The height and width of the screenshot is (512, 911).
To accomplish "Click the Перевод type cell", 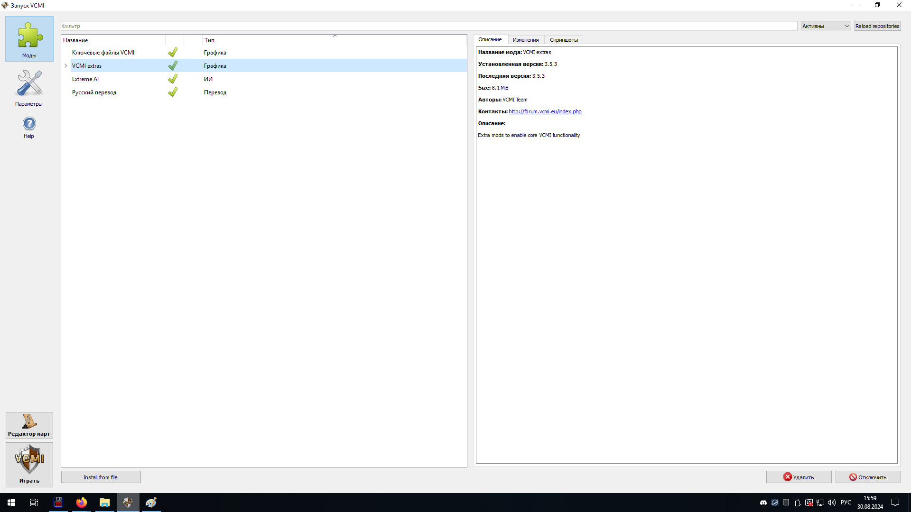I will [215, 92].
